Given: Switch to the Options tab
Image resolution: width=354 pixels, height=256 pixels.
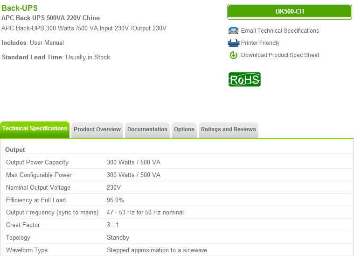Looking at the screenshot, I should (184, 130).
